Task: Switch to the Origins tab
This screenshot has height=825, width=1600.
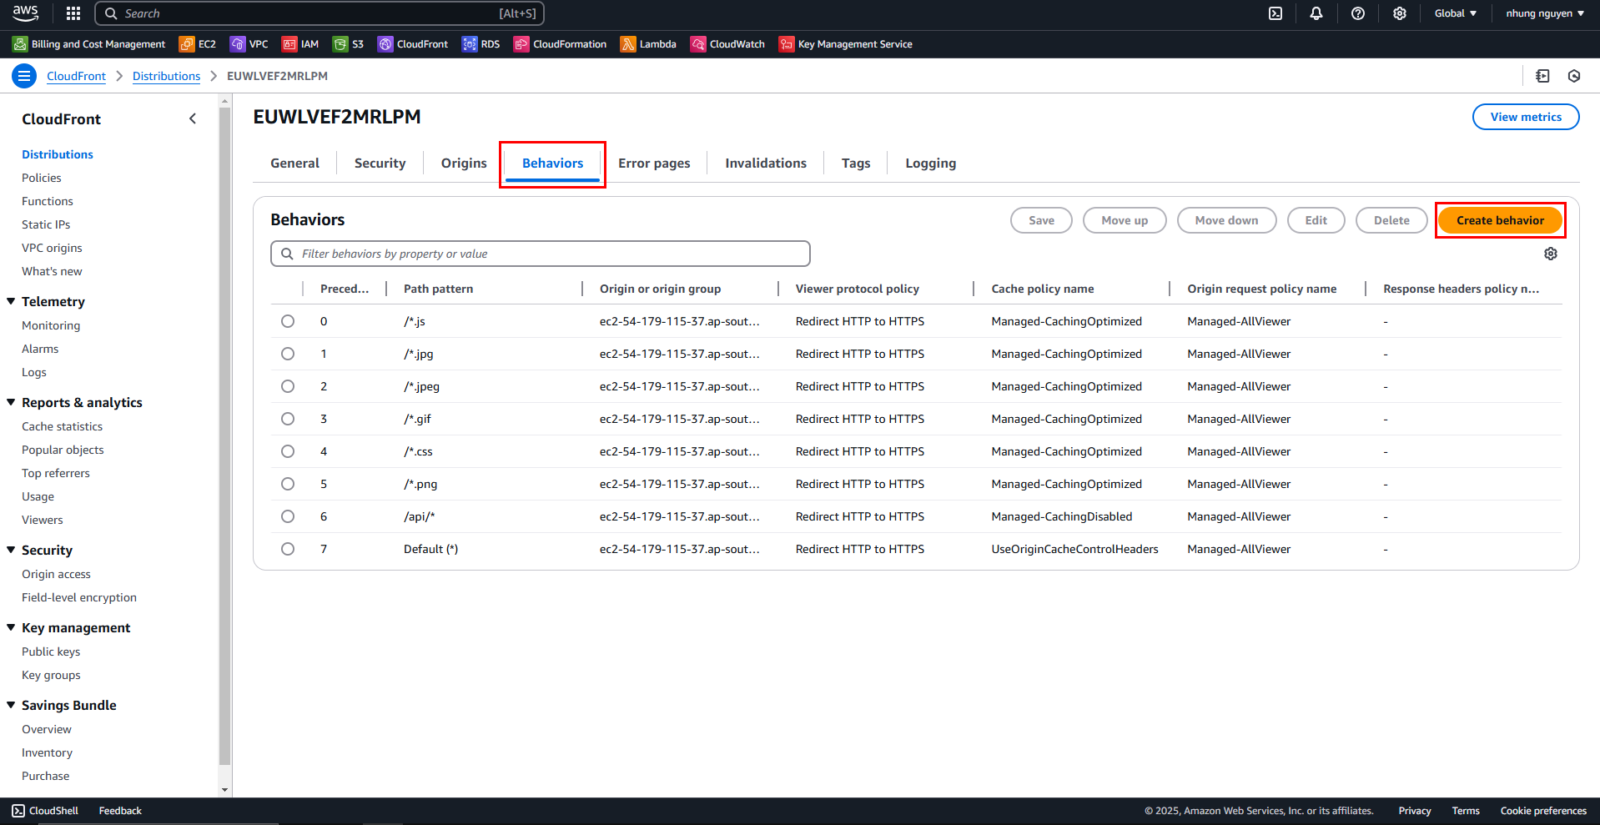Action: [464, 163]
